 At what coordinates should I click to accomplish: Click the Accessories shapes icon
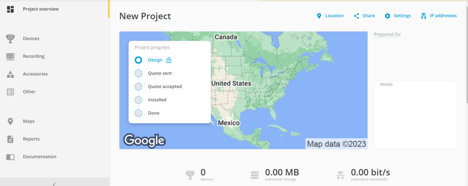[10, 74]
